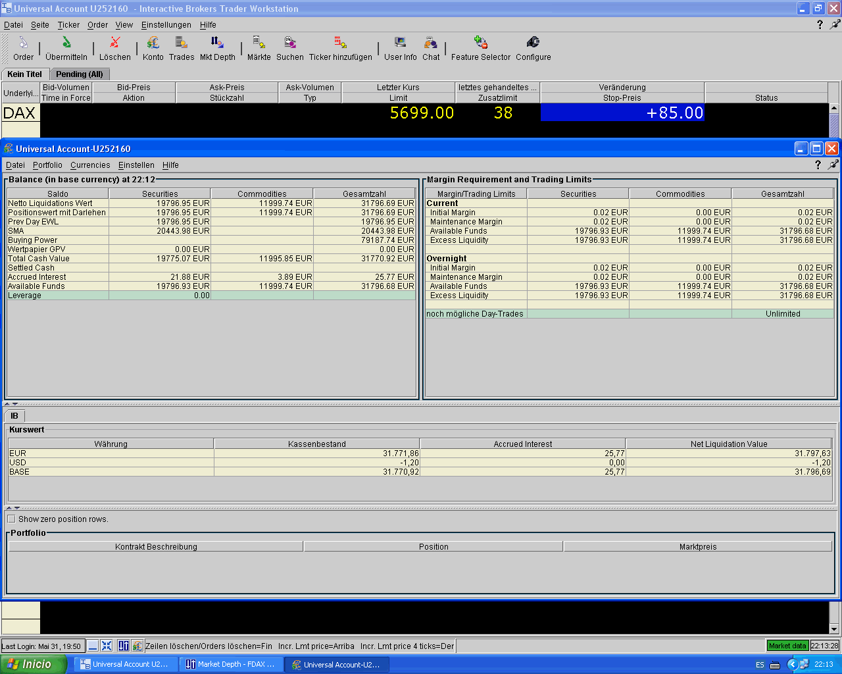The height and width of the screenshot is (674, 842).
Task: Click the help question mark in Trader Workstation
Action: [820, 24]
